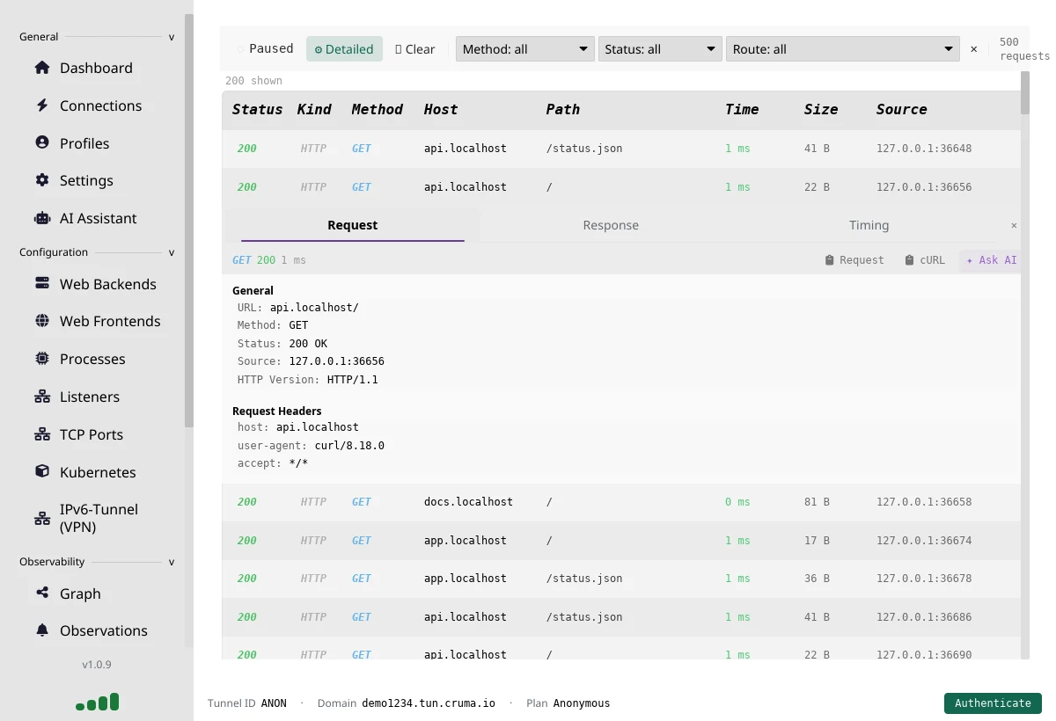Viewport: 1056px width, 721px height.
Task: Open the Method: all dropdown
Action: coord(525,49)
